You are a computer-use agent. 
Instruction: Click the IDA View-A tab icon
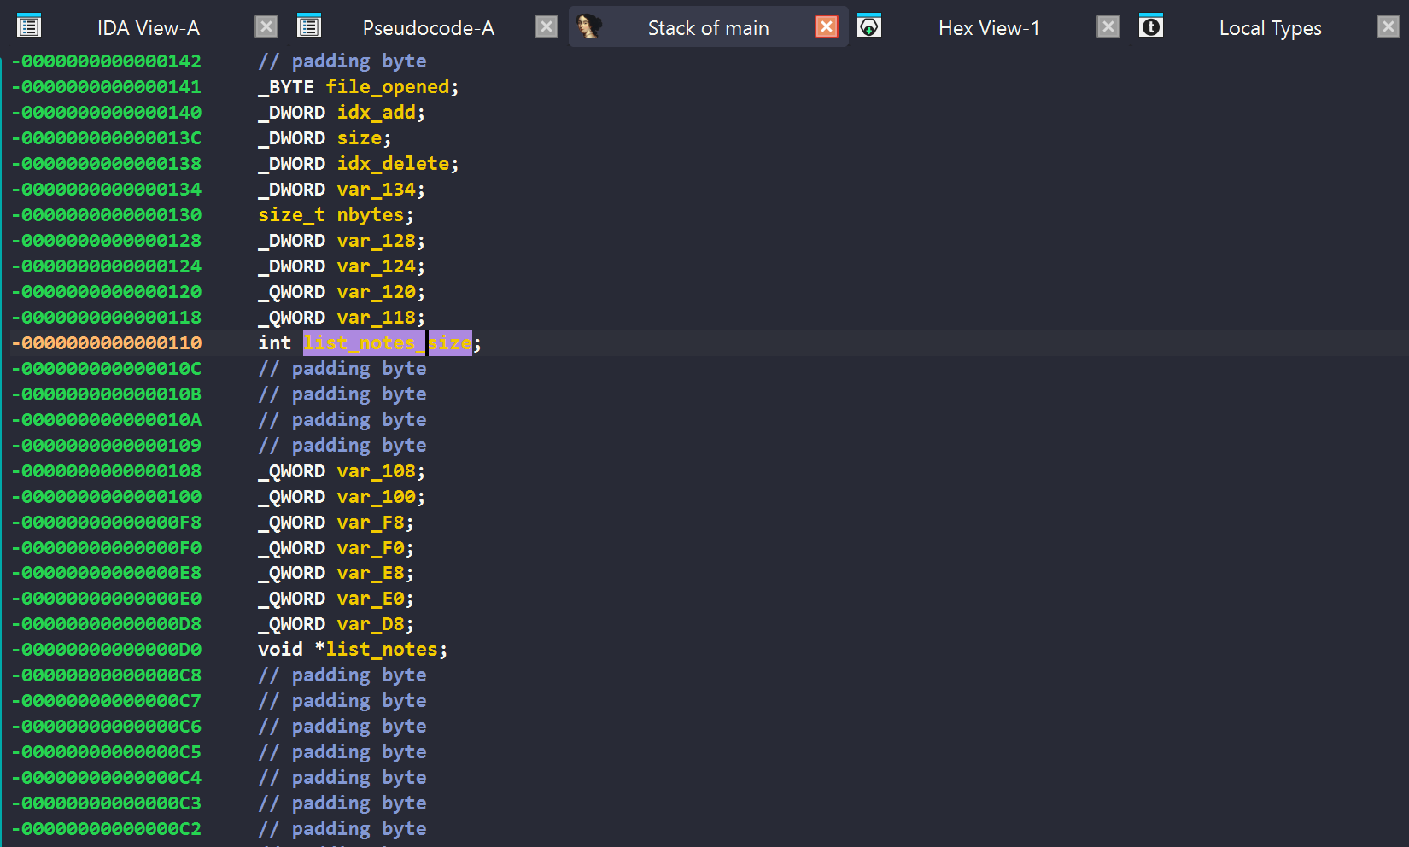pos(29,26)
